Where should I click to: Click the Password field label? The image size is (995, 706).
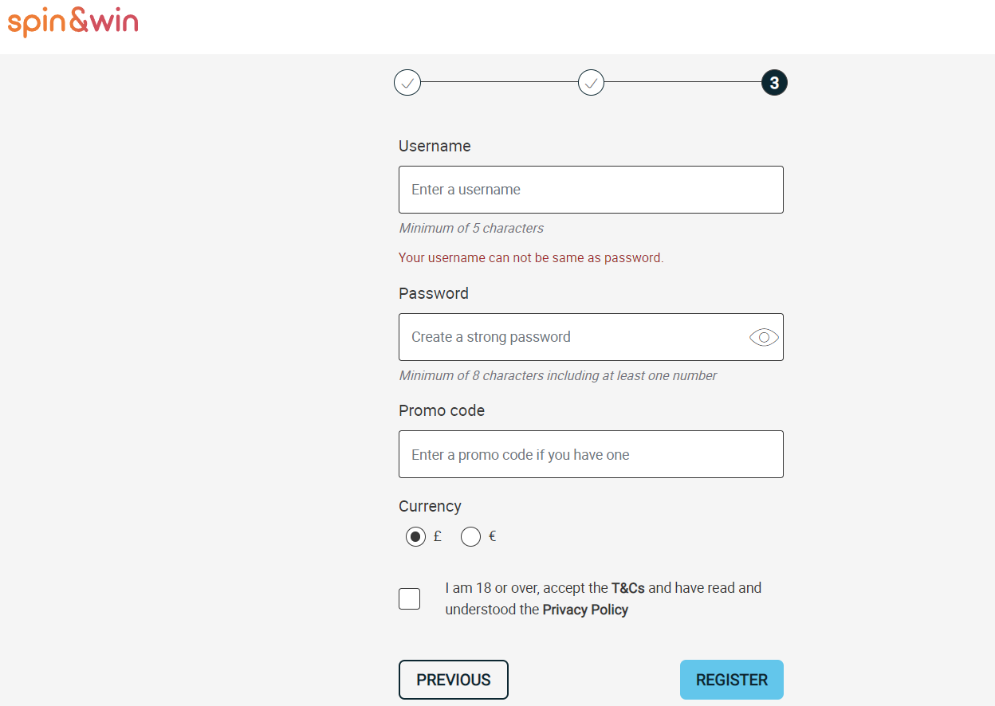(434, 293)
